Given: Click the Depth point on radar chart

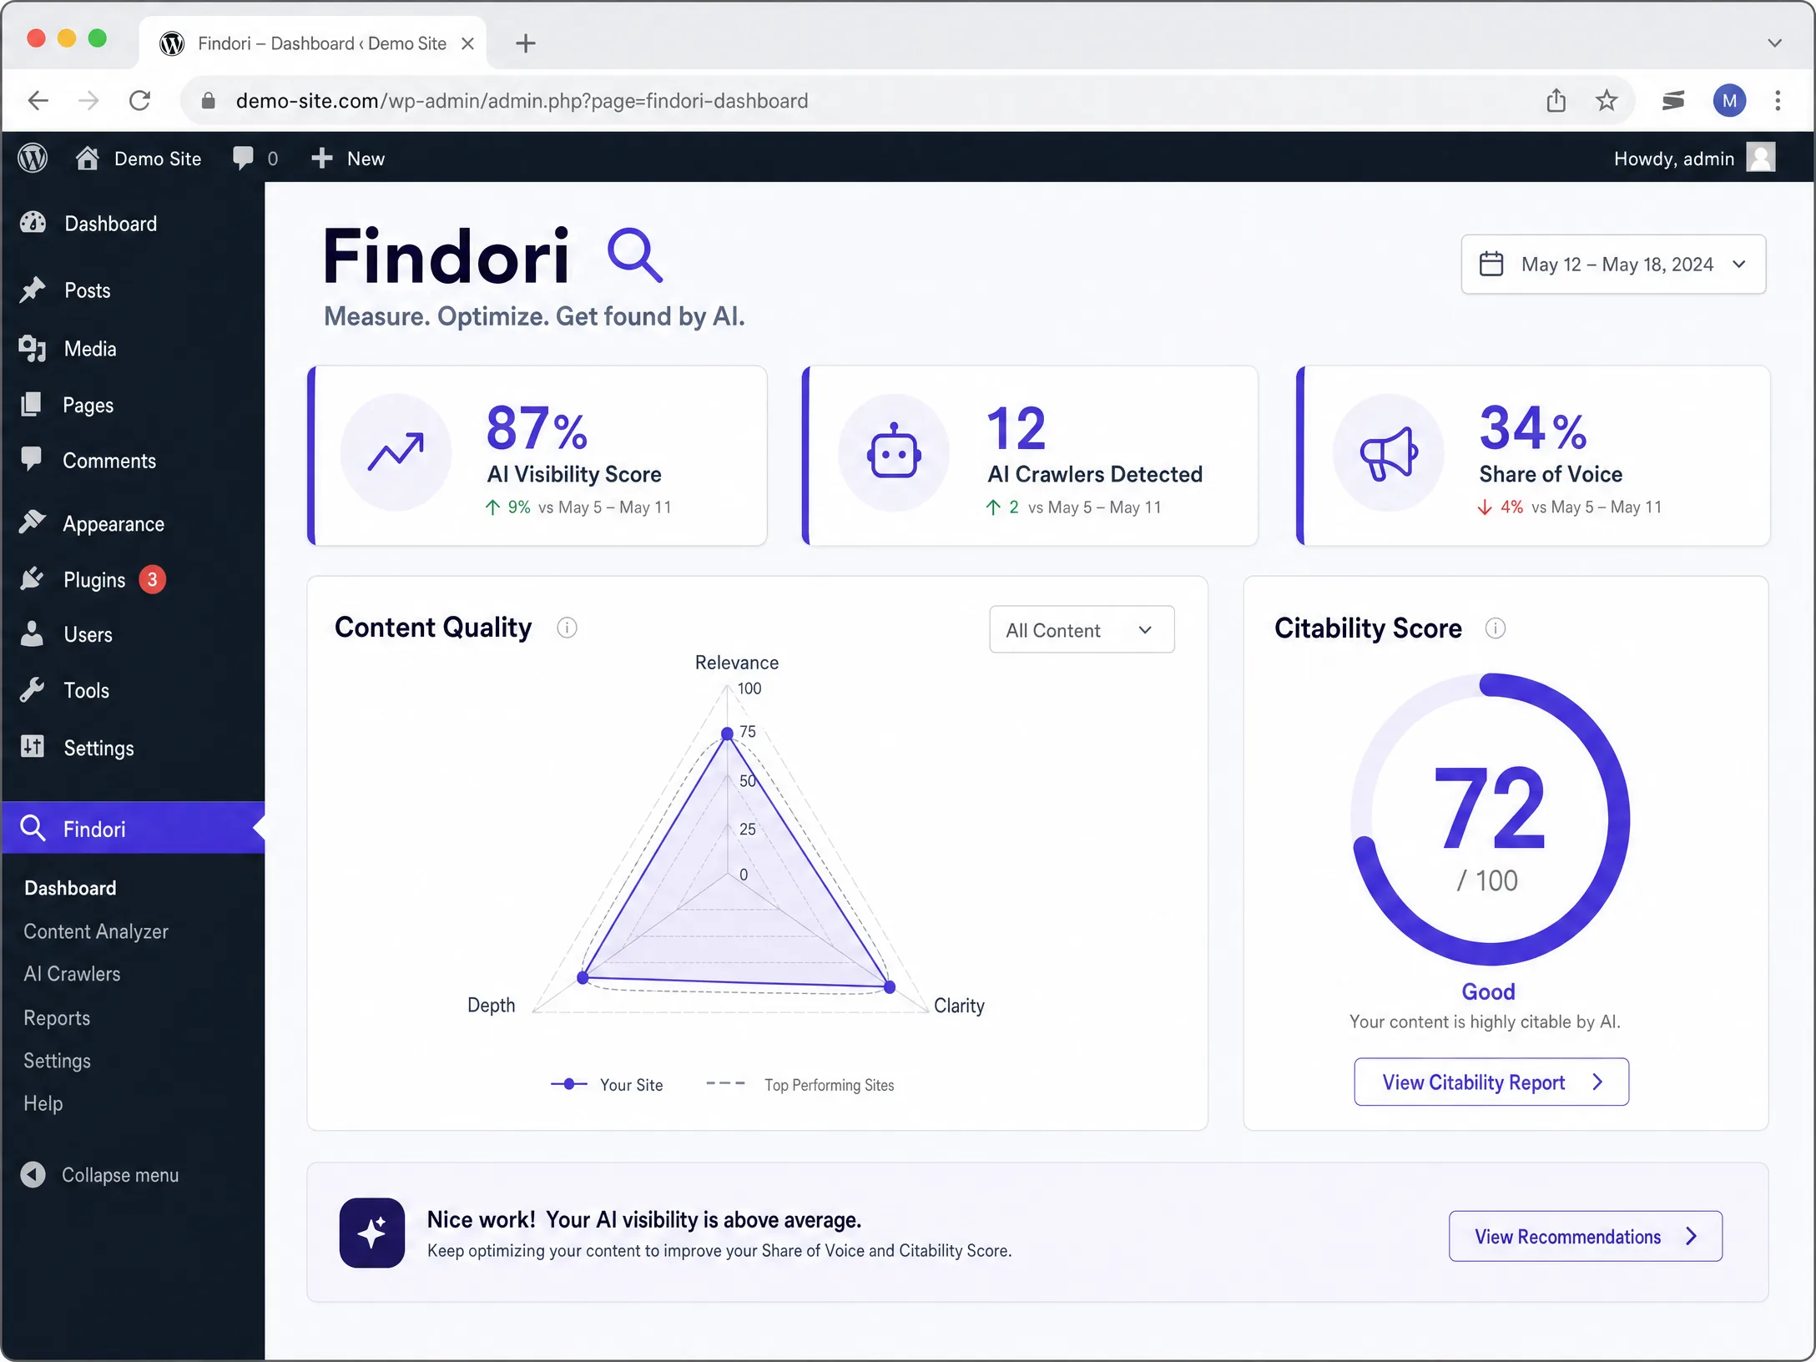Looking at the screenshot, I should coord(583,977).
